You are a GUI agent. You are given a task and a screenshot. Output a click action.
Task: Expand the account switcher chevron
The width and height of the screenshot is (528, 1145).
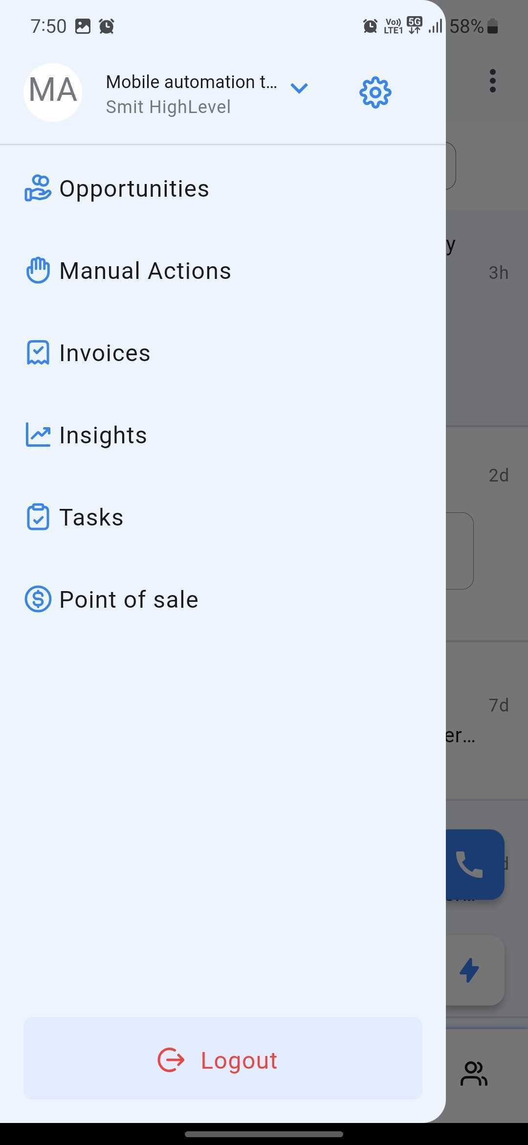[x=299, y=88]
